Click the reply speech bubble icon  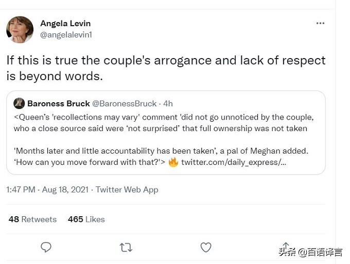tap(46, 248)
